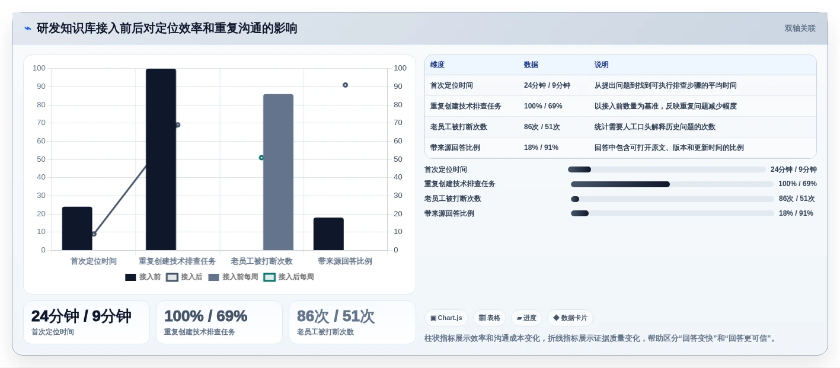Click the line data point at value 91
Screen dimensions: 840x368
345,85
